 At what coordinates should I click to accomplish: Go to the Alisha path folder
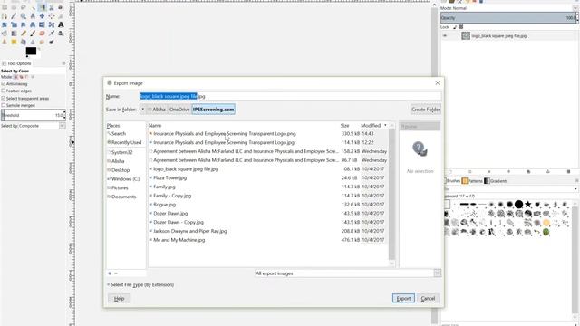[x=157, y=110]
